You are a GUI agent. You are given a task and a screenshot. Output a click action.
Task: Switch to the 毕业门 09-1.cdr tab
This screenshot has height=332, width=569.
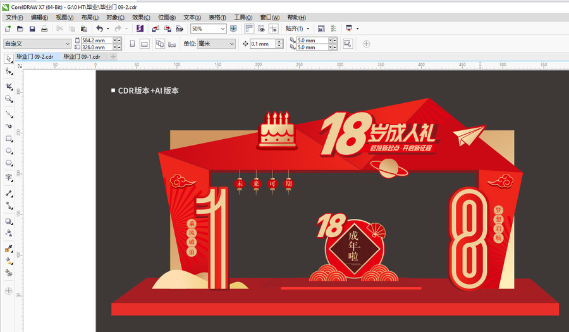[82, 57]
